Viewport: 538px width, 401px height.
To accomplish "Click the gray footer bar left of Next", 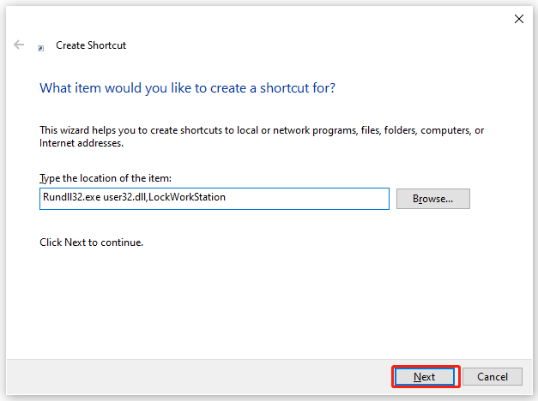I will (x=199, y=377).
